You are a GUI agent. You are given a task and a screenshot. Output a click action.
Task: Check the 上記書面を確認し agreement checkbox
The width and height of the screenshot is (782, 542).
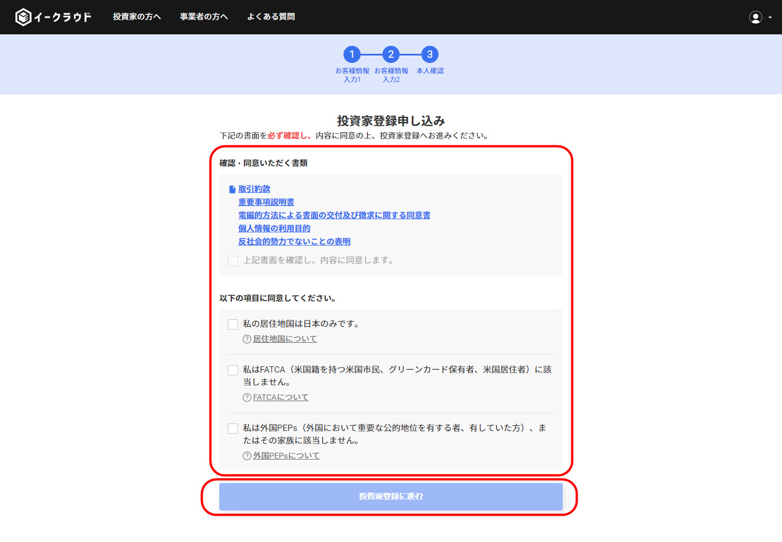232,260
